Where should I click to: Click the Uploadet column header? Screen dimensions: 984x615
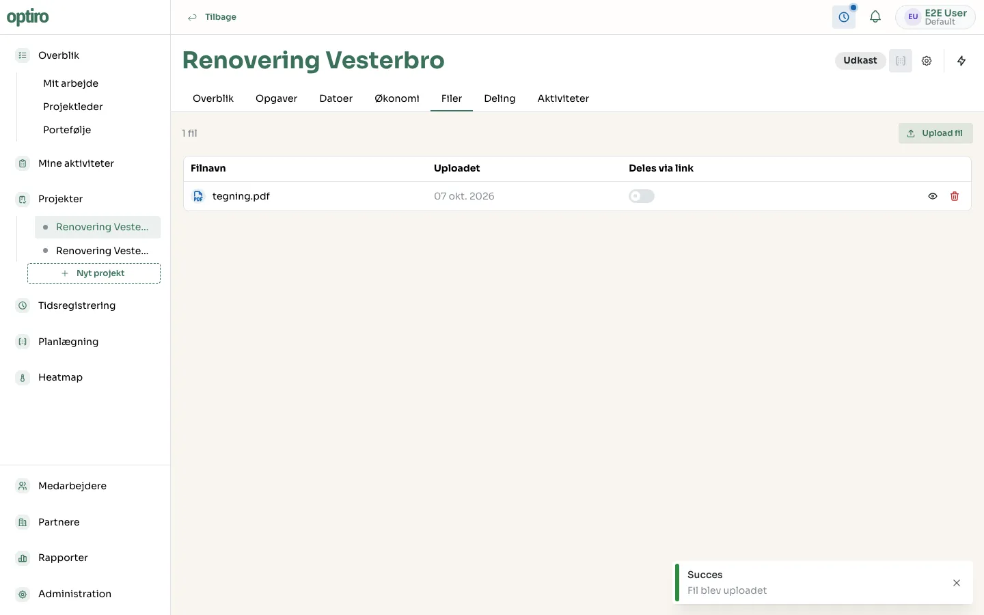(x=457, y=168)
